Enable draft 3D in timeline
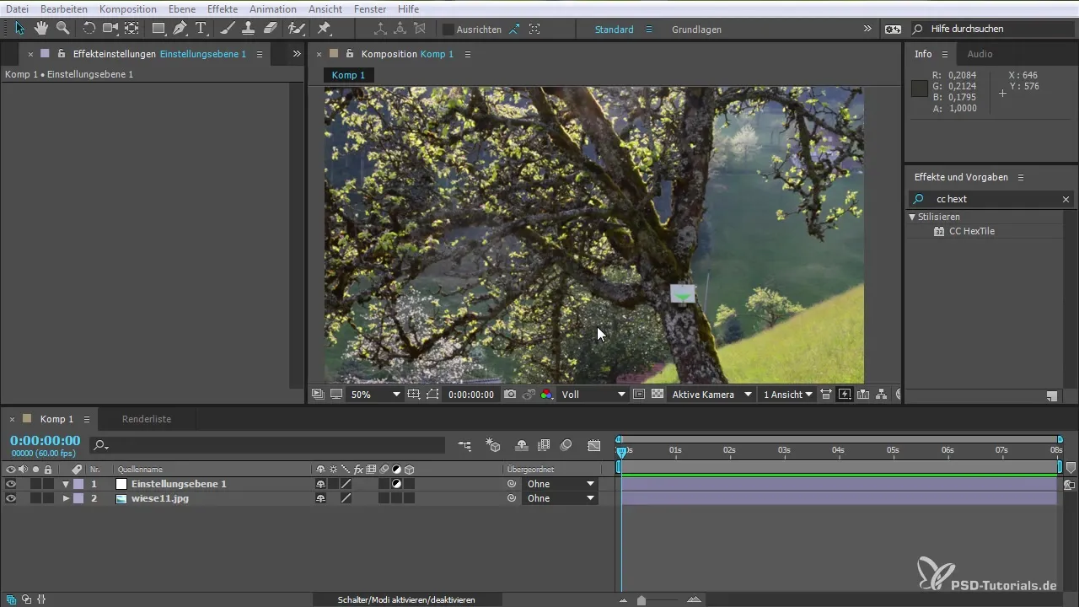This screenshot has height=607, width=1079. 494,444
